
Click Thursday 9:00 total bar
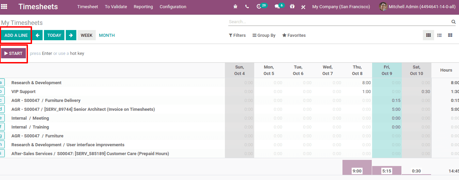357,167
